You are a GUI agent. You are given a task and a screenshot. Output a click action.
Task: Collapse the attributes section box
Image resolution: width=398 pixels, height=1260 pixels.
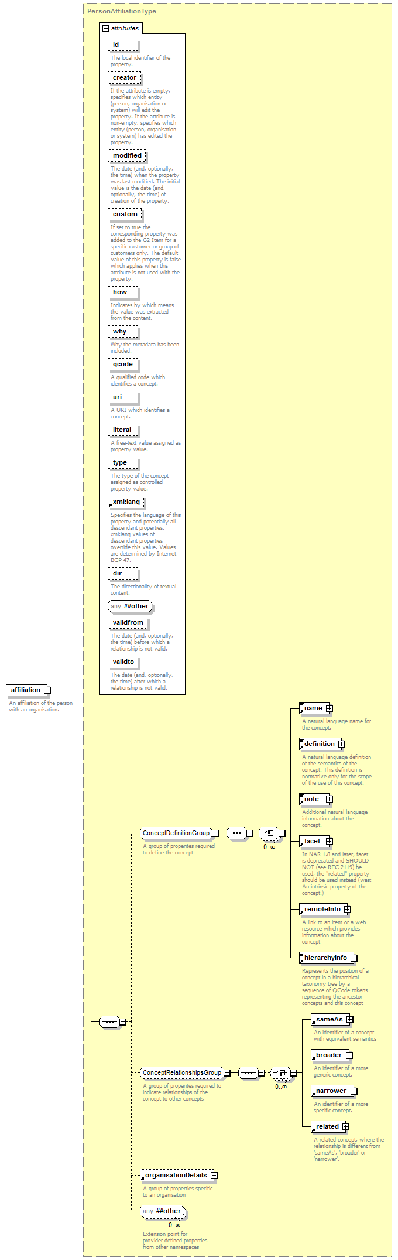106,28
